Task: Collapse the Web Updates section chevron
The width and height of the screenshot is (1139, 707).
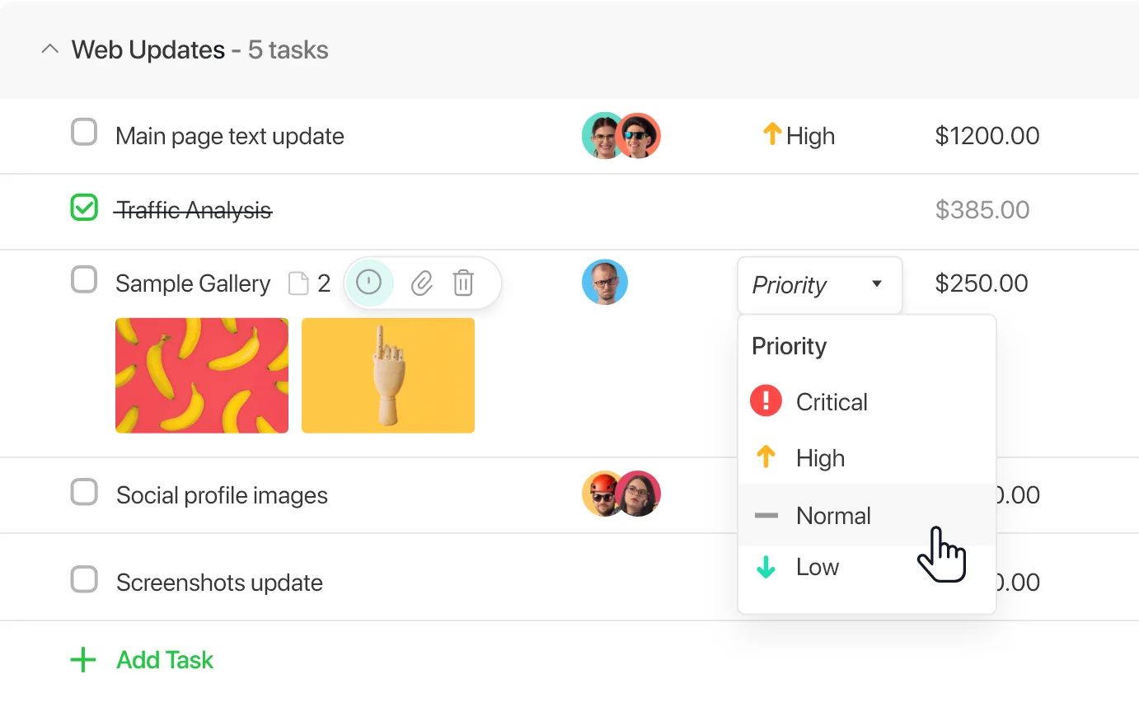Action: pyautogui.click(x=50, y=49)
